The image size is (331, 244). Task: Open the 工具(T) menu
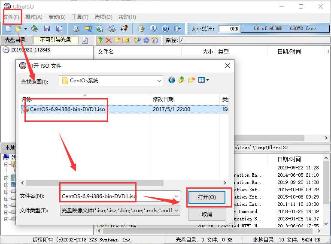click(x=80, y=17)
